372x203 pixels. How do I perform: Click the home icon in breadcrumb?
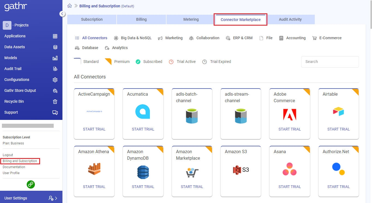click(x=70, y=6)
